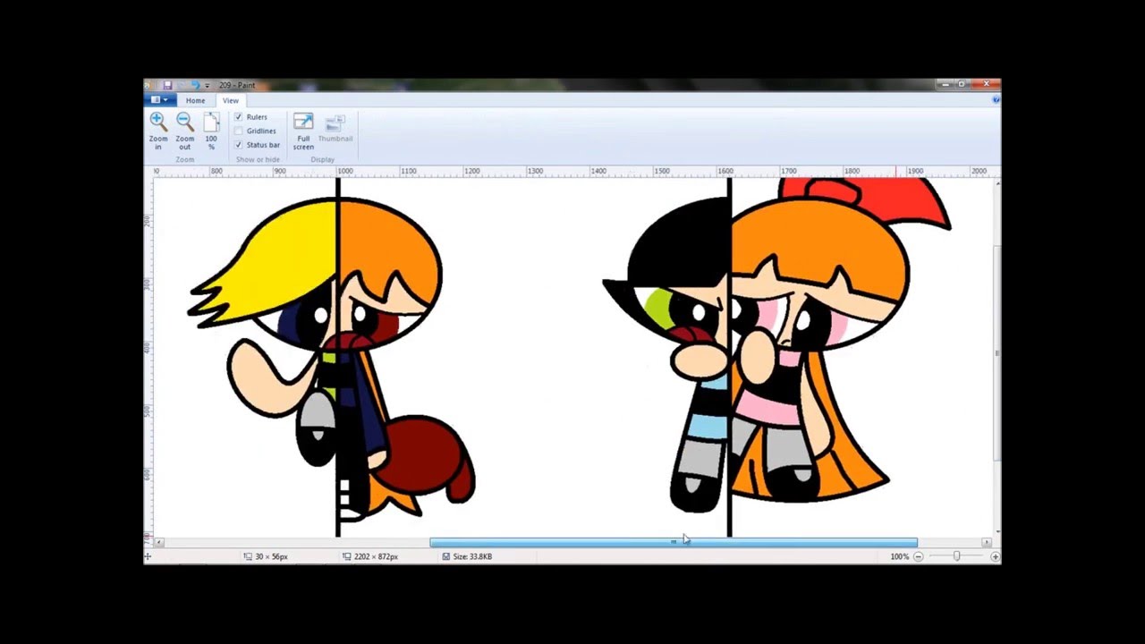Screen dimensions: 1145x644
Task: Click the "Size: 33.8KB" file size readout
Action: 472,556
